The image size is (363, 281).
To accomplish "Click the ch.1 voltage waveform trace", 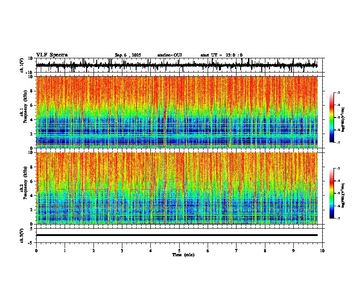I will (x=177, y=65).
